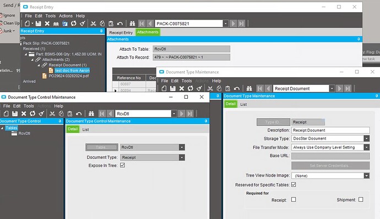The width and height of the screenshot is (380, 219).
Task: Click the Clean Up button in mail window
Action: [x=10, y=23]
